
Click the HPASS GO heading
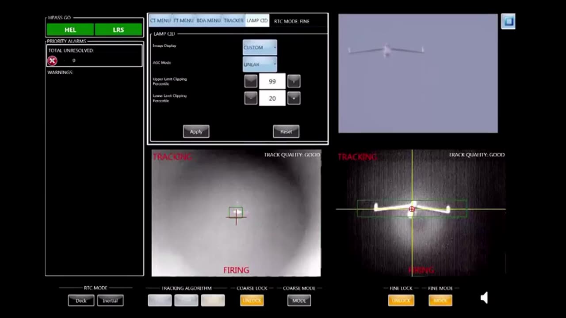pyautogui.click(x=59, y=18)
